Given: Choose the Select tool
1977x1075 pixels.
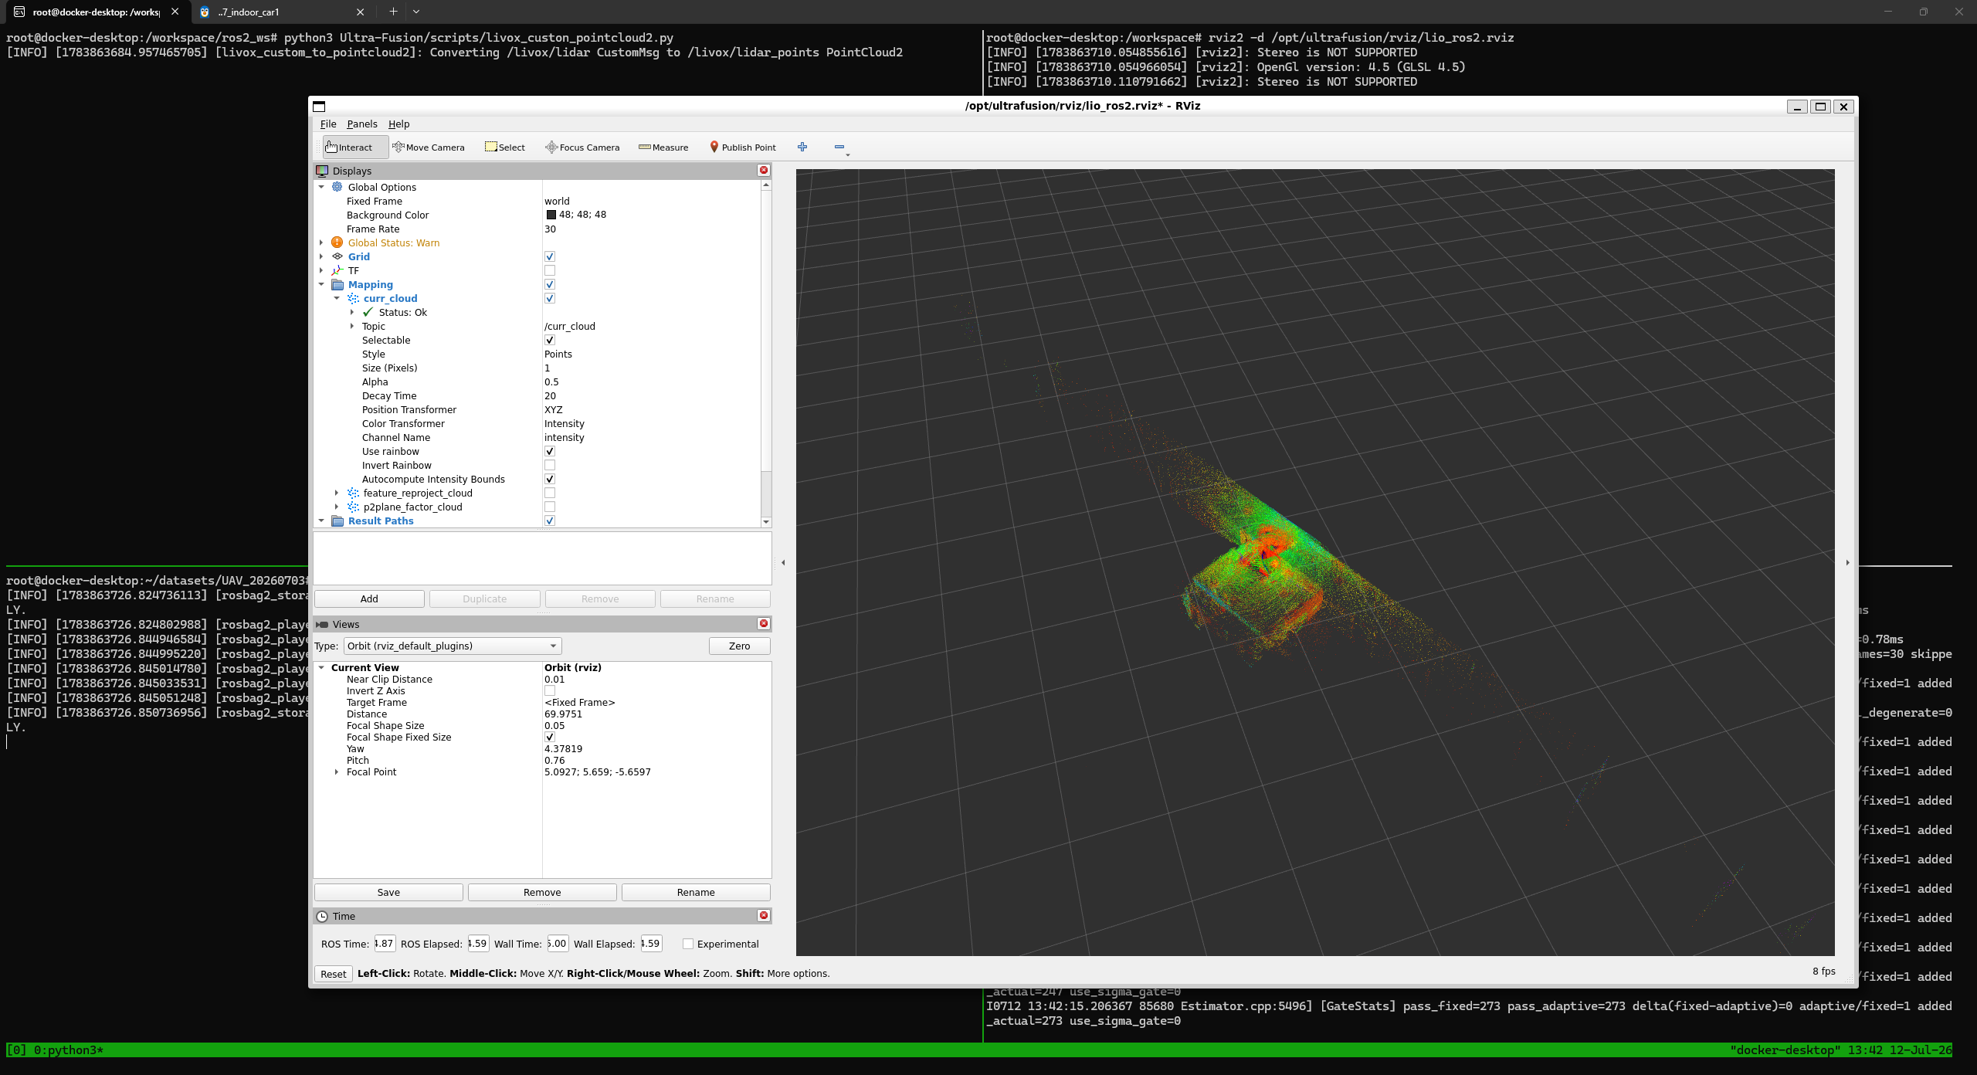Looking at the screenshot, I should (x=505, y=148).
